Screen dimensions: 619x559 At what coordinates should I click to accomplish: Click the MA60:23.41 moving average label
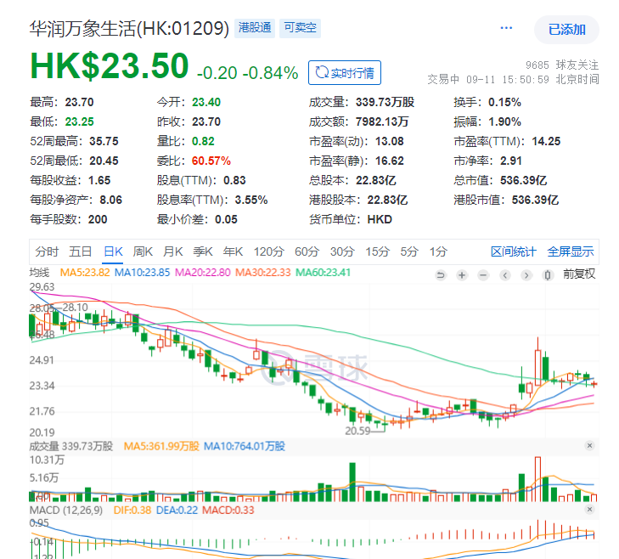(323, 273)
